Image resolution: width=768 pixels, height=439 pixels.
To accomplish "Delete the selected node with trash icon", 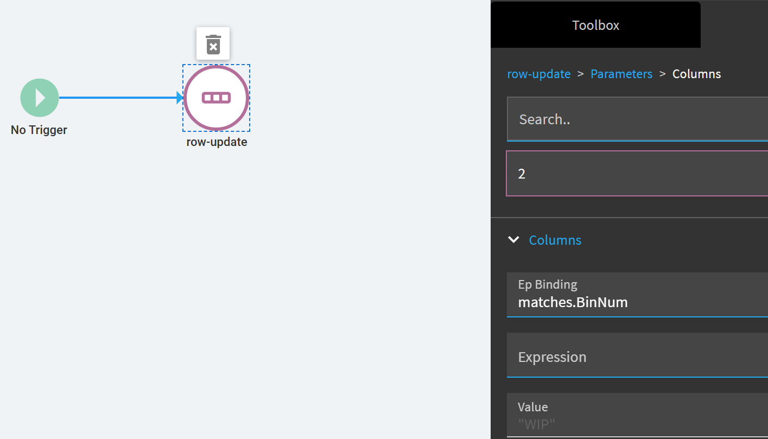I will [x=213, y=43].
